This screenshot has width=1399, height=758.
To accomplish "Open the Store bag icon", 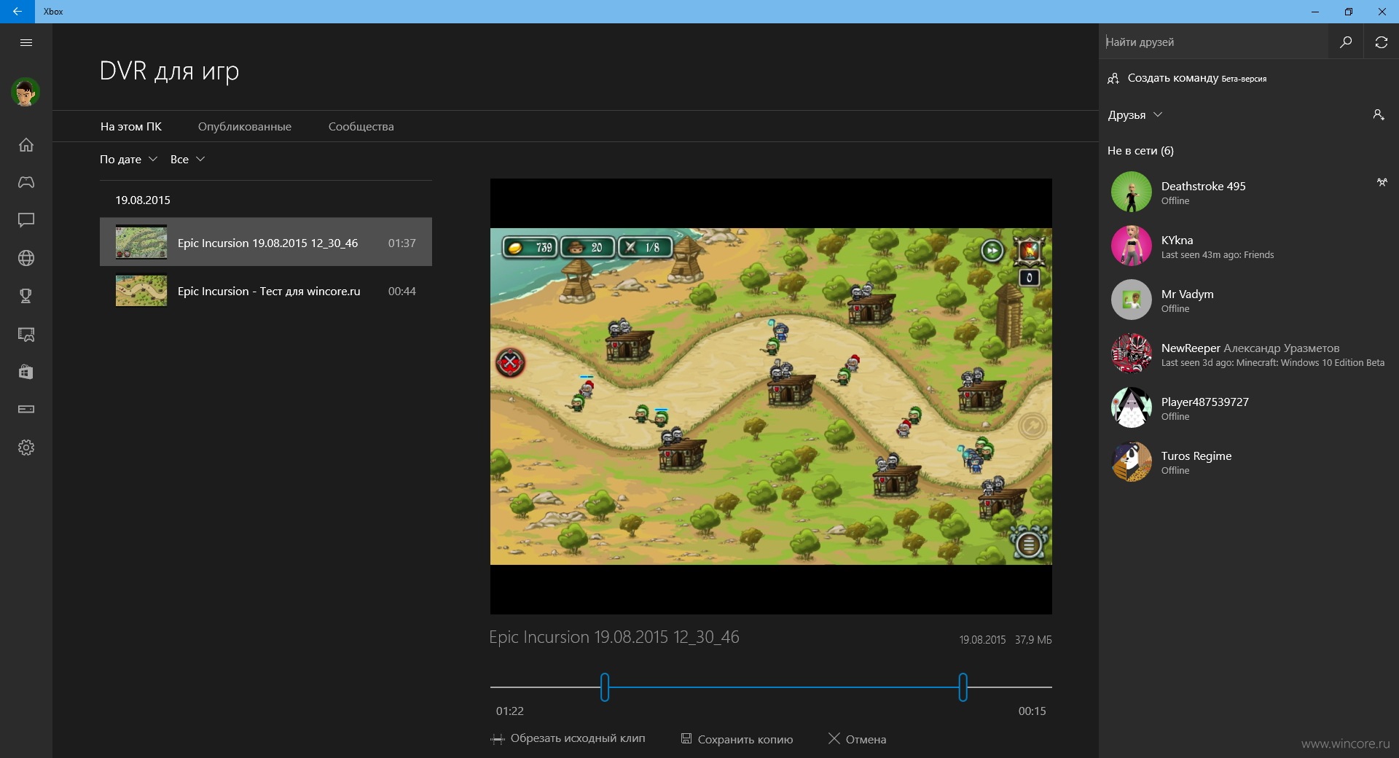I will pos(26,372).
